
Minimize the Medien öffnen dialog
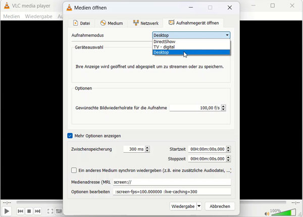(x=191, y=8)
